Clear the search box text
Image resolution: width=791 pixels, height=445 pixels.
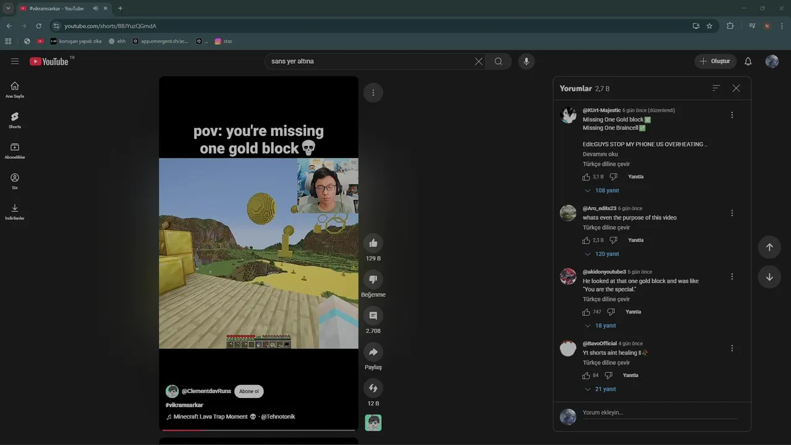[478, 61]
